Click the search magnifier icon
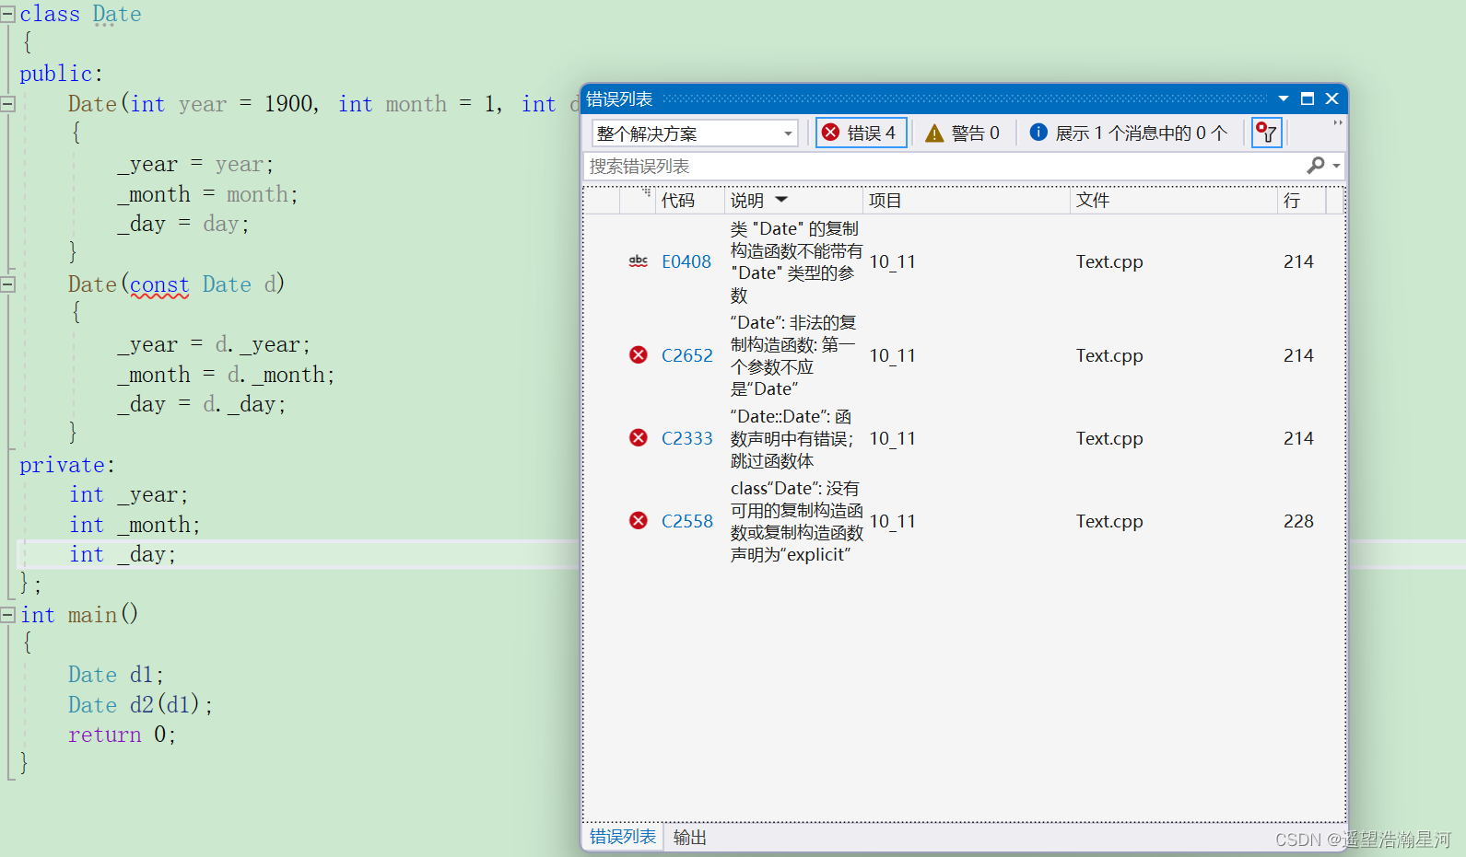Image resolution: width=1466 pixels, height=857 pixels. click(x=1316, y=166)
